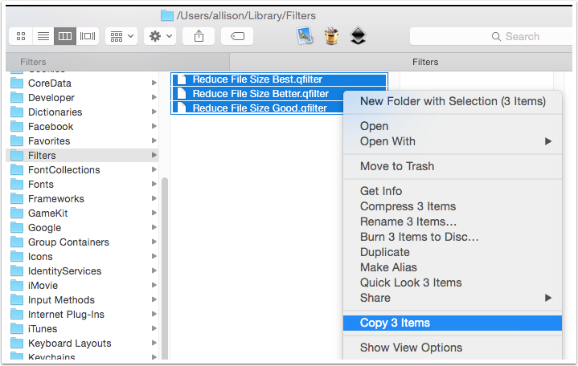Click the Edit Tags toolbar icon
Viewport: 578px width, 366px height.
[237, 36]
